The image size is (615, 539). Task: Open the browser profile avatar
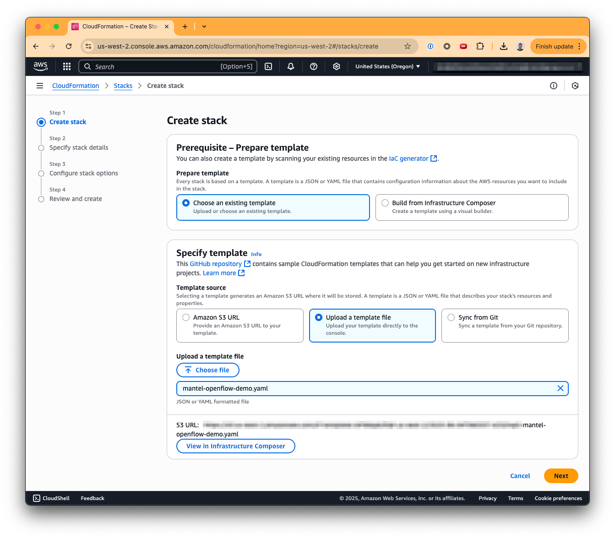520,46
